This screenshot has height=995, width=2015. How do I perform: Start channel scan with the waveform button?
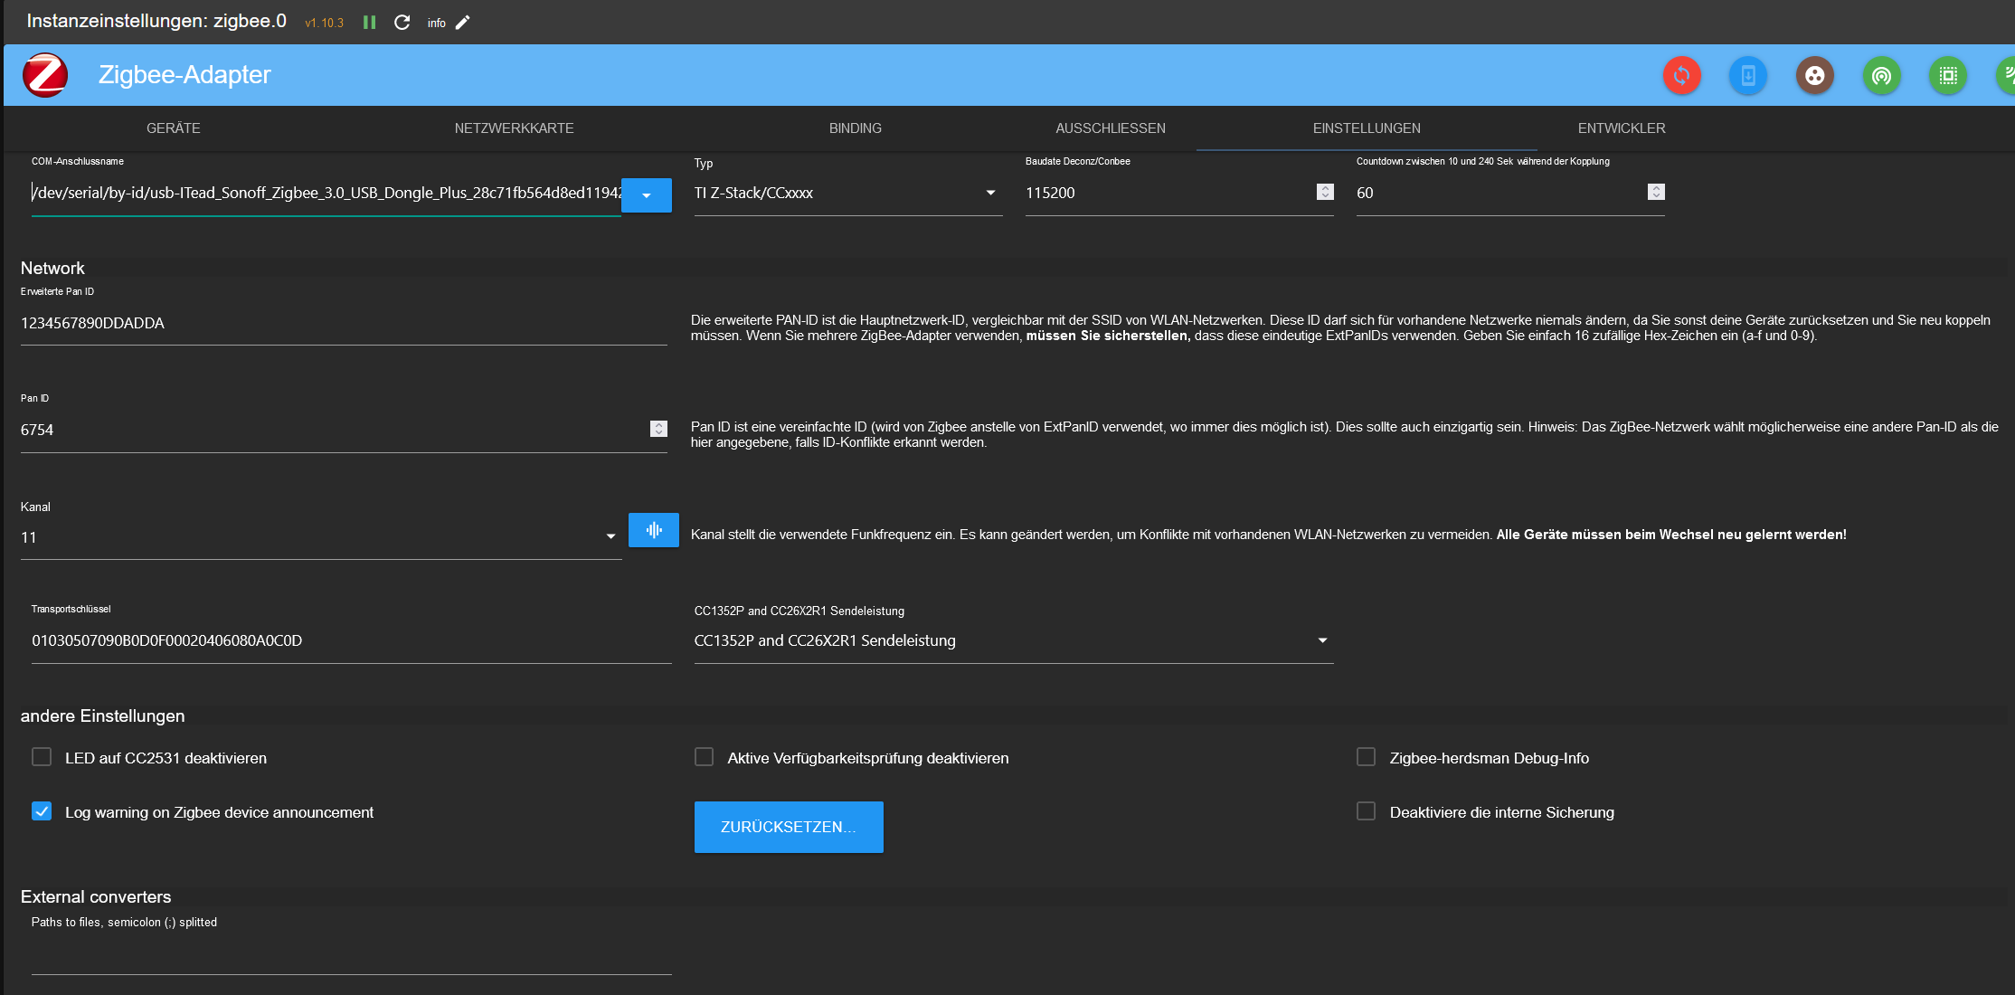click(653, 530)
